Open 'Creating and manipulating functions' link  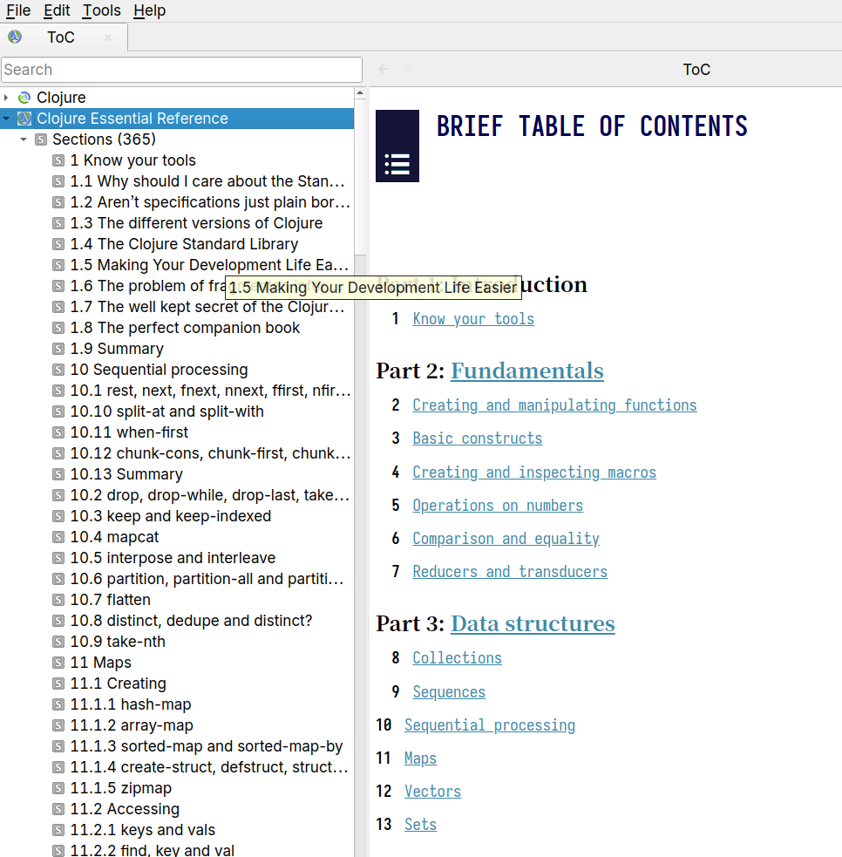(554, 405)
